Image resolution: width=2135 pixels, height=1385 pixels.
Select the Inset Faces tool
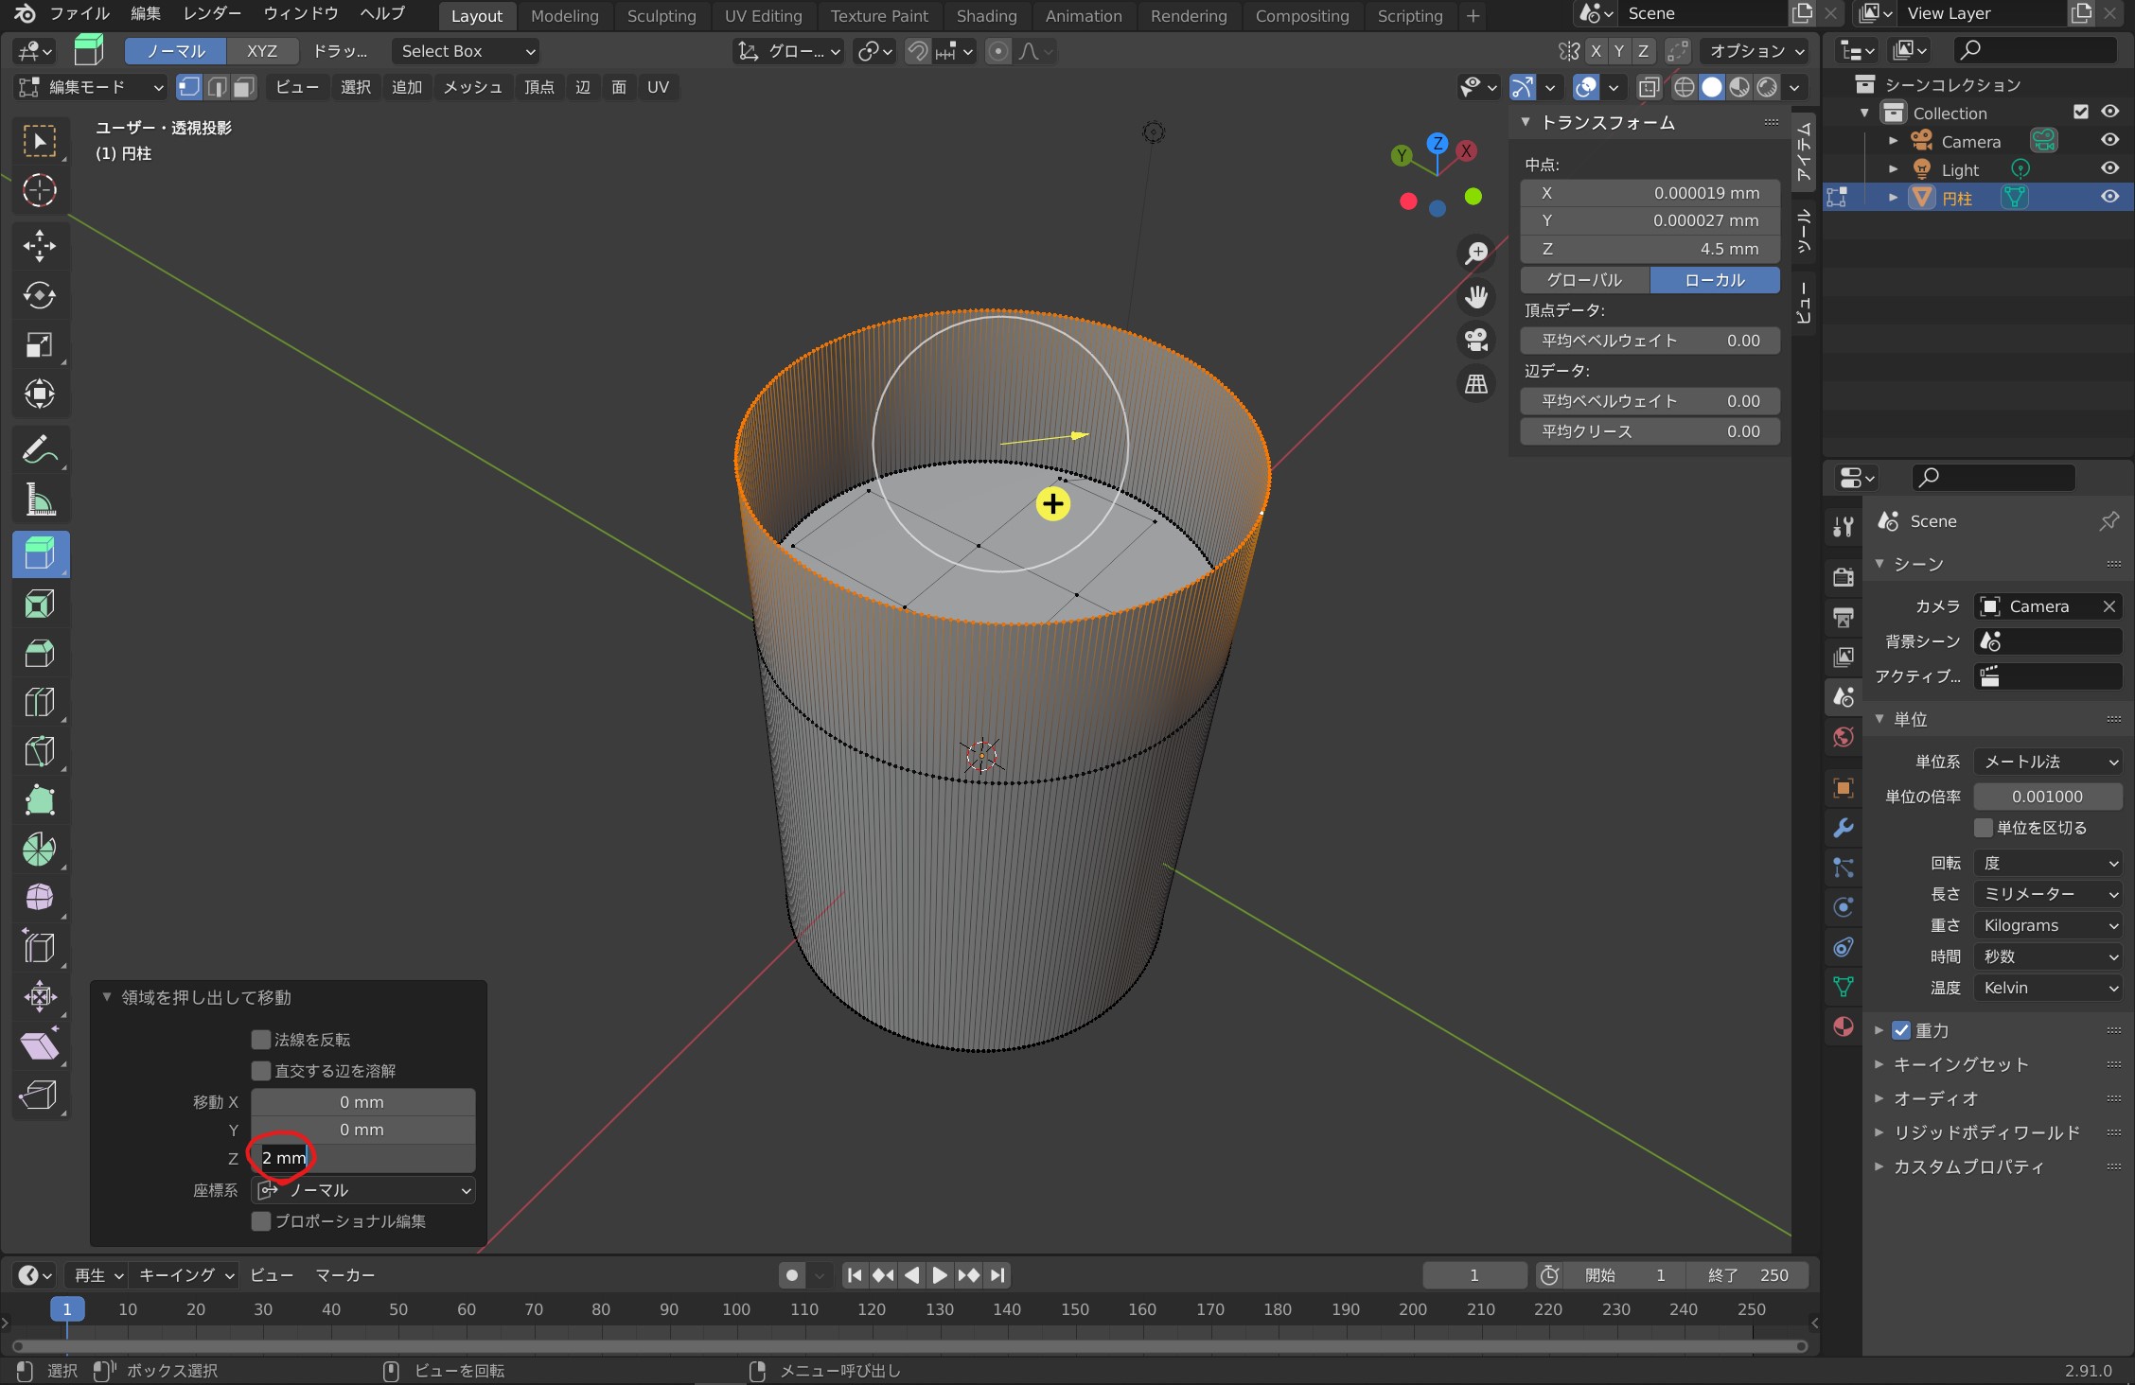39,604
